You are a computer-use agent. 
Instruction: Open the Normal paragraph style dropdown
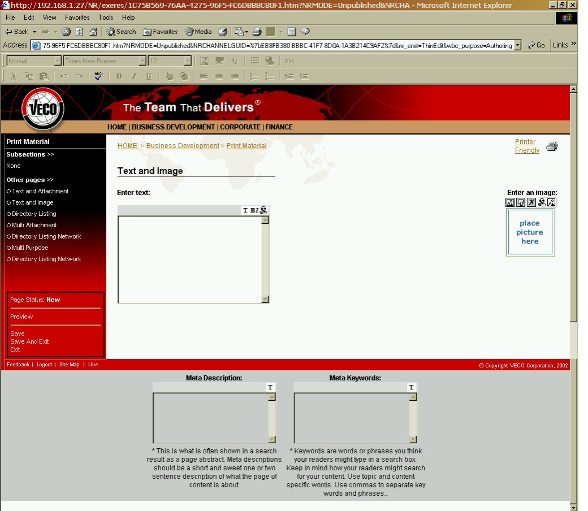58,61
